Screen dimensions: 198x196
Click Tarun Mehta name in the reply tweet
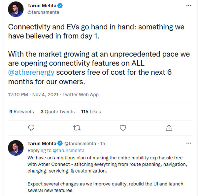click(x=42, y=143)
